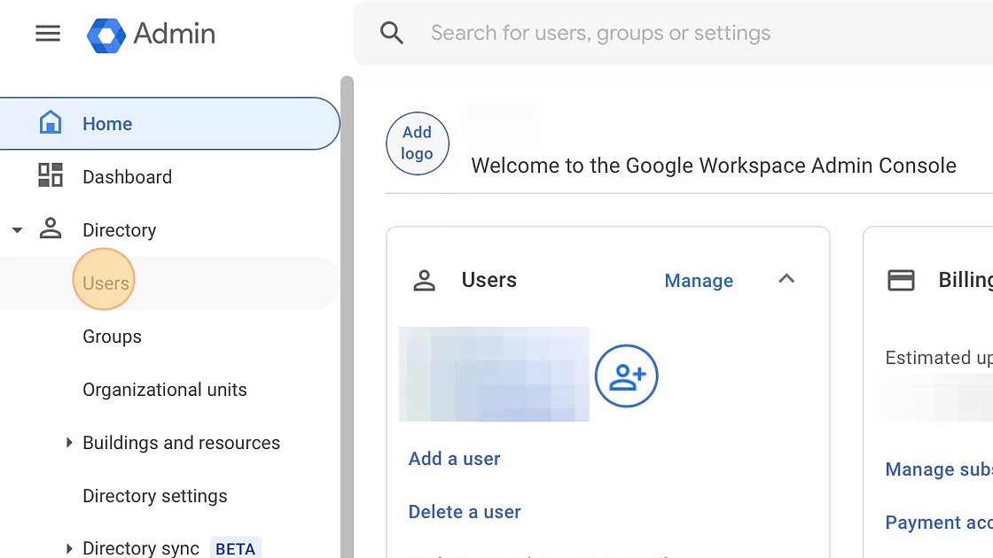Expand the Directory sync section
The image size is (993, 558).
coord(70,547)
